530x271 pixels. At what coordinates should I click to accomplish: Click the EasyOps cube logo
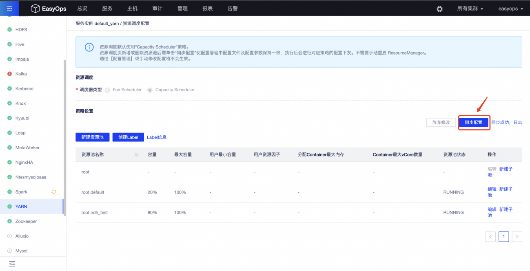[35, 9]
